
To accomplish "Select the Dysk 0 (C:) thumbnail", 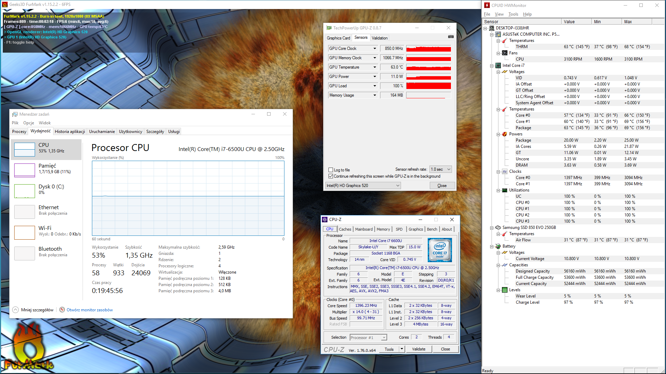I will (x=25, y=191).
